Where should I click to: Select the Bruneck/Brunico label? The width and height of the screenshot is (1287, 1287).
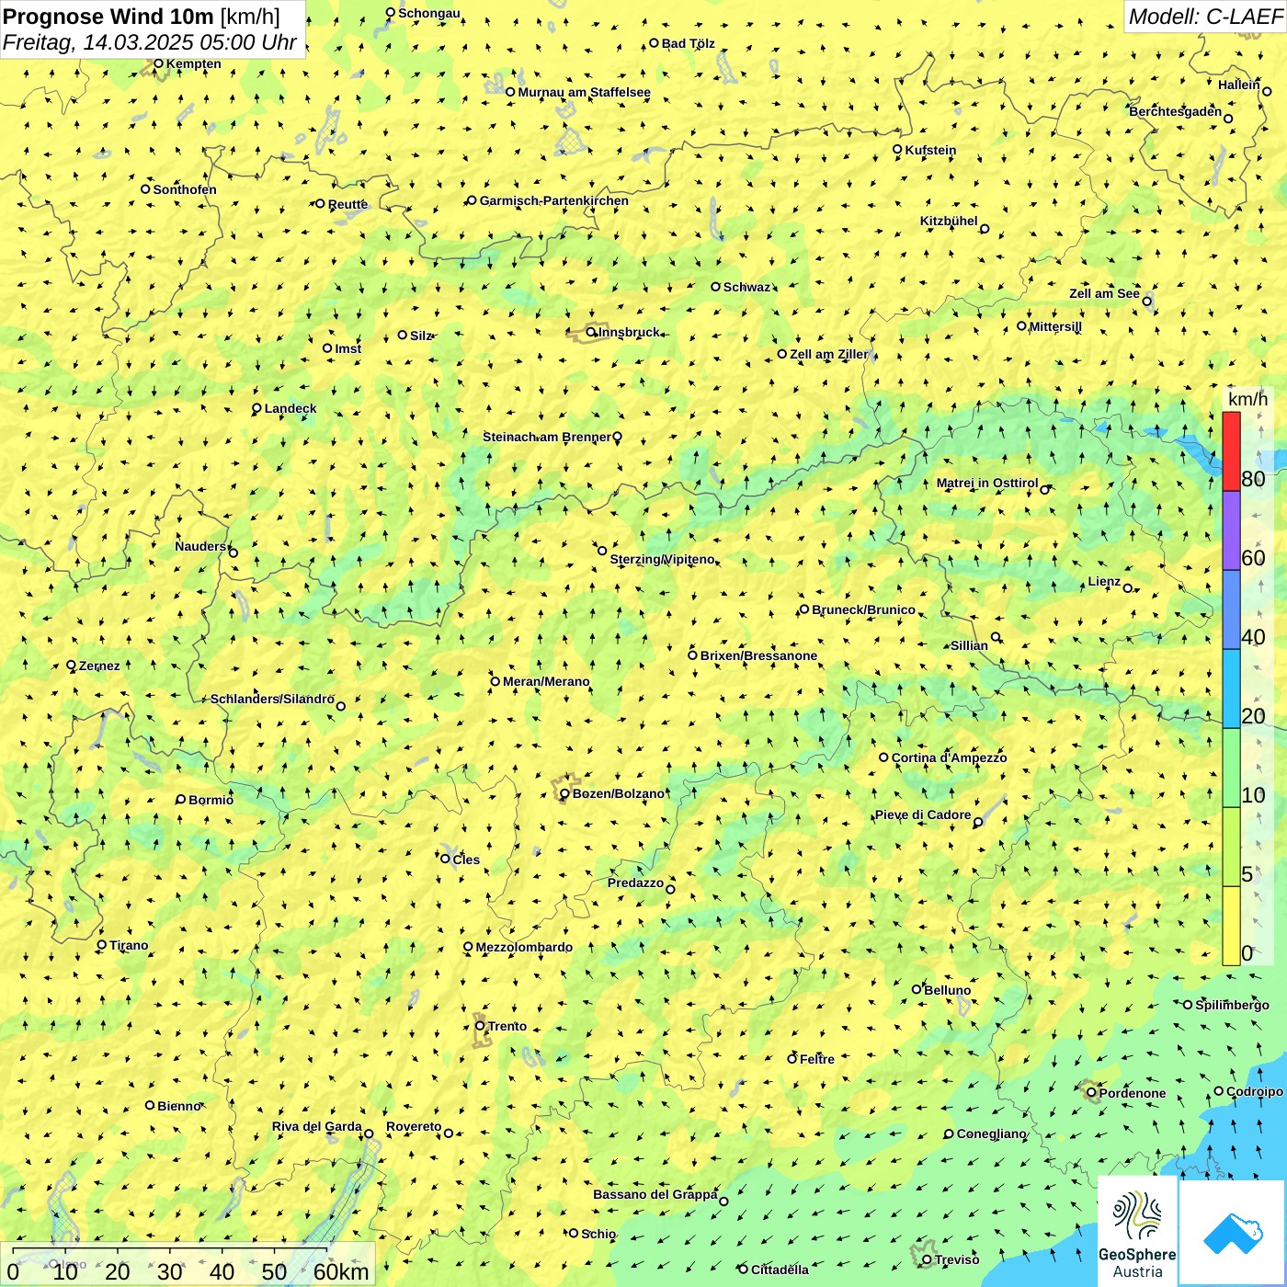(x=863, y=609)
